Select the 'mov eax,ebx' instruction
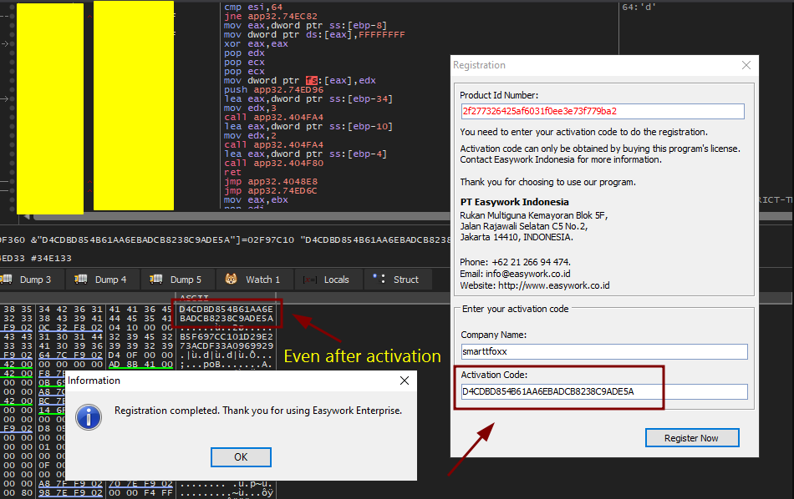Viewport: 794px width, 499px height. 256,199
